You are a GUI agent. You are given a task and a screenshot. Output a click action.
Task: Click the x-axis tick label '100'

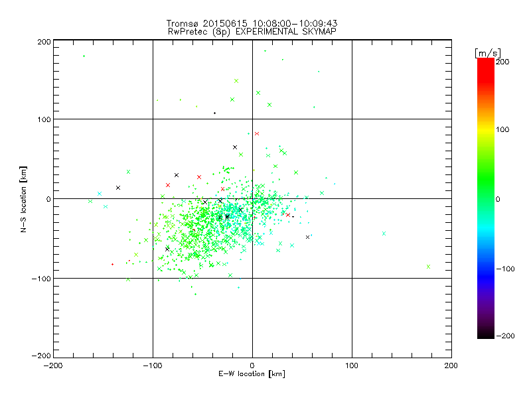click(x=352, y=365)
